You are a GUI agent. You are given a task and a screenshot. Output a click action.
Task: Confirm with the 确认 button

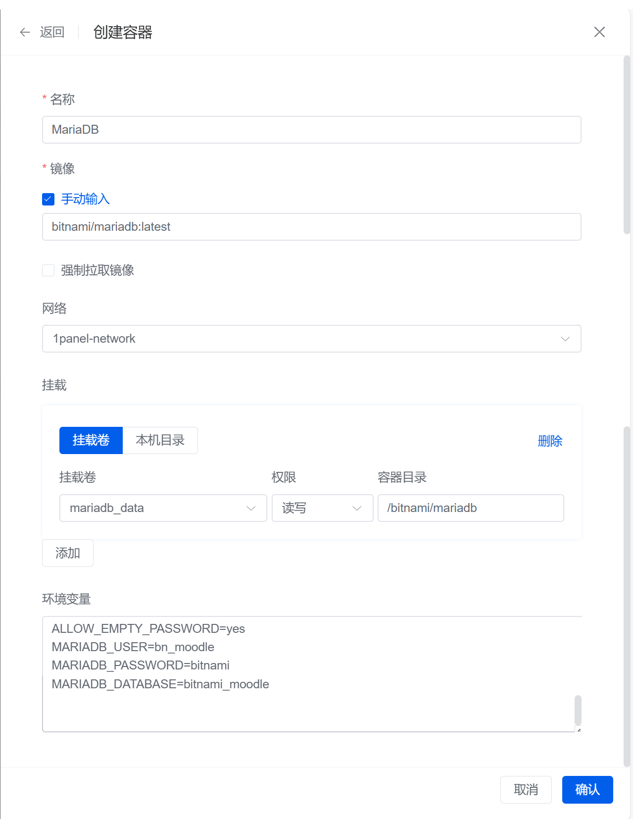pyautogui.click(x=587, y=790)
